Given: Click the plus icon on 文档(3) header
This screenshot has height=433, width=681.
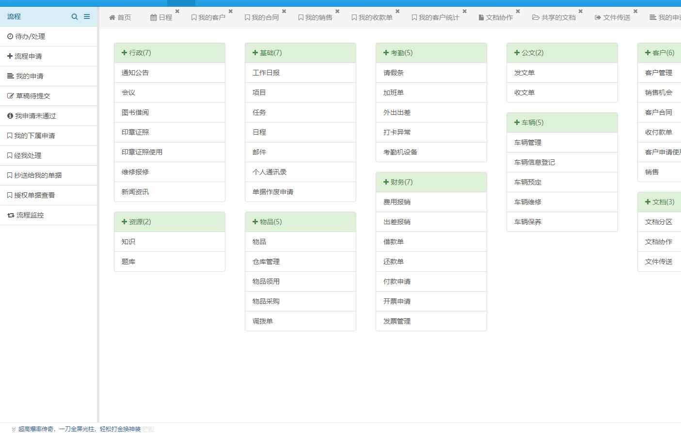Looking at the screenshot, I should coord(648,202).
